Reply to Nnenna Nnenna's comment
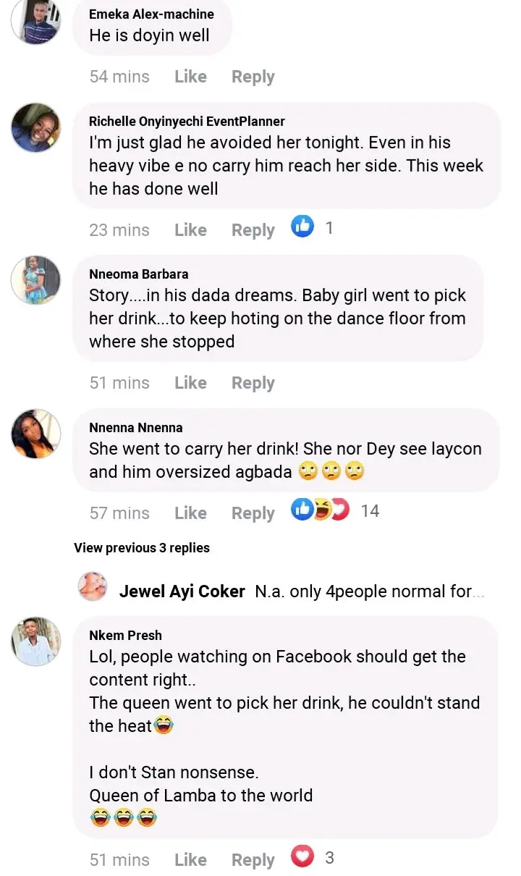Viewport: 521px width, 876px height. (253, 513)
